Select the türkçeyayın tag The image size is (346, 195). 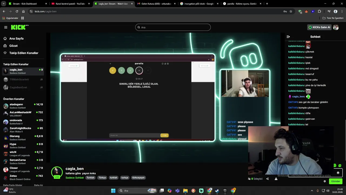coord(138,178)
